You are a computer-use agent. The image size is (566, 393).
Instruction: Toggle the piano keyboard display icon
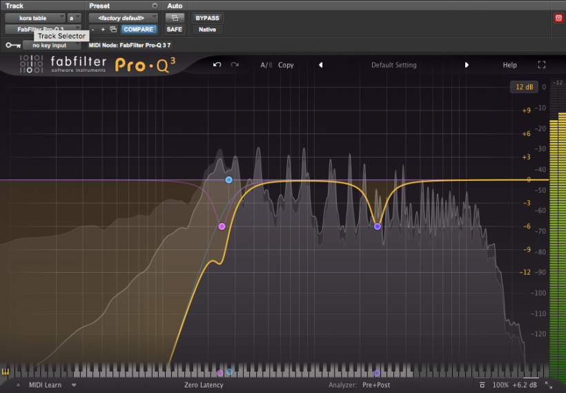click(x=5, y=372)
